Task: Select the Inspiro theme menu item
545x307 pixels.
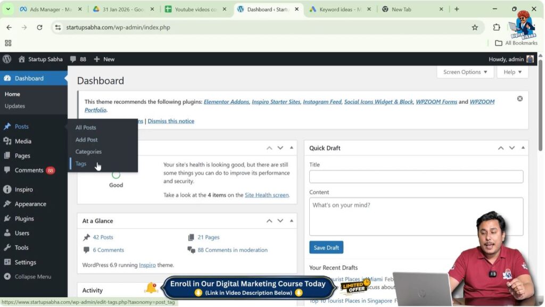Action: point(22,189)
